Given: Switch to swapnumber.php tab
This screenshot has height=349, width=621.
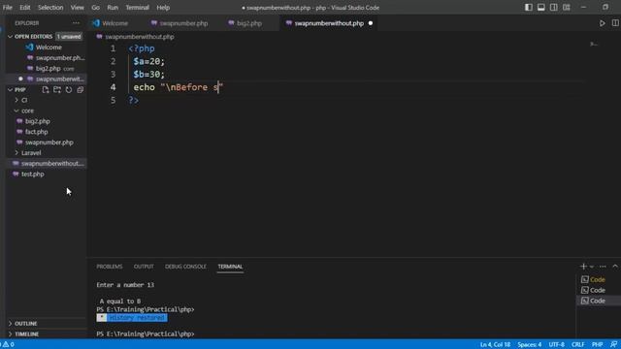Looking at the screenshot, I should coord(183,23).
